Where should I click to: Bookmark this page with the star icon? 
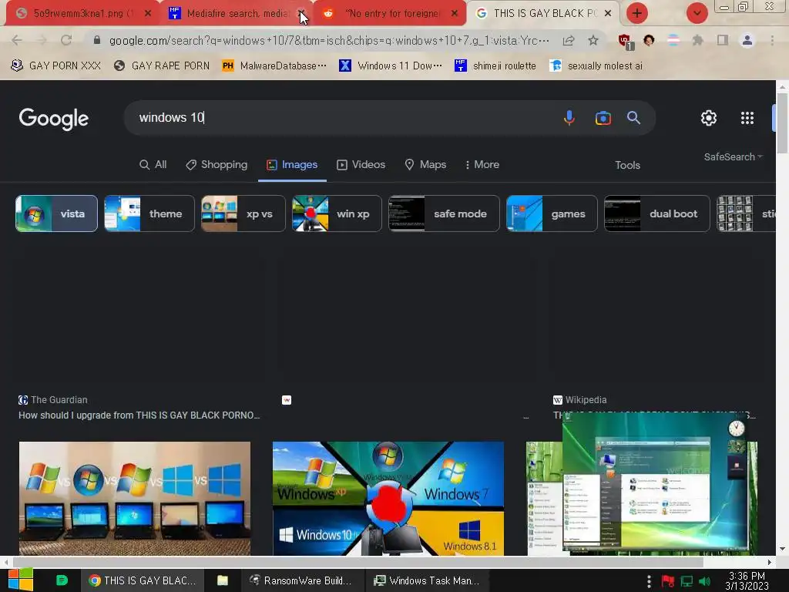coord(593,40)
